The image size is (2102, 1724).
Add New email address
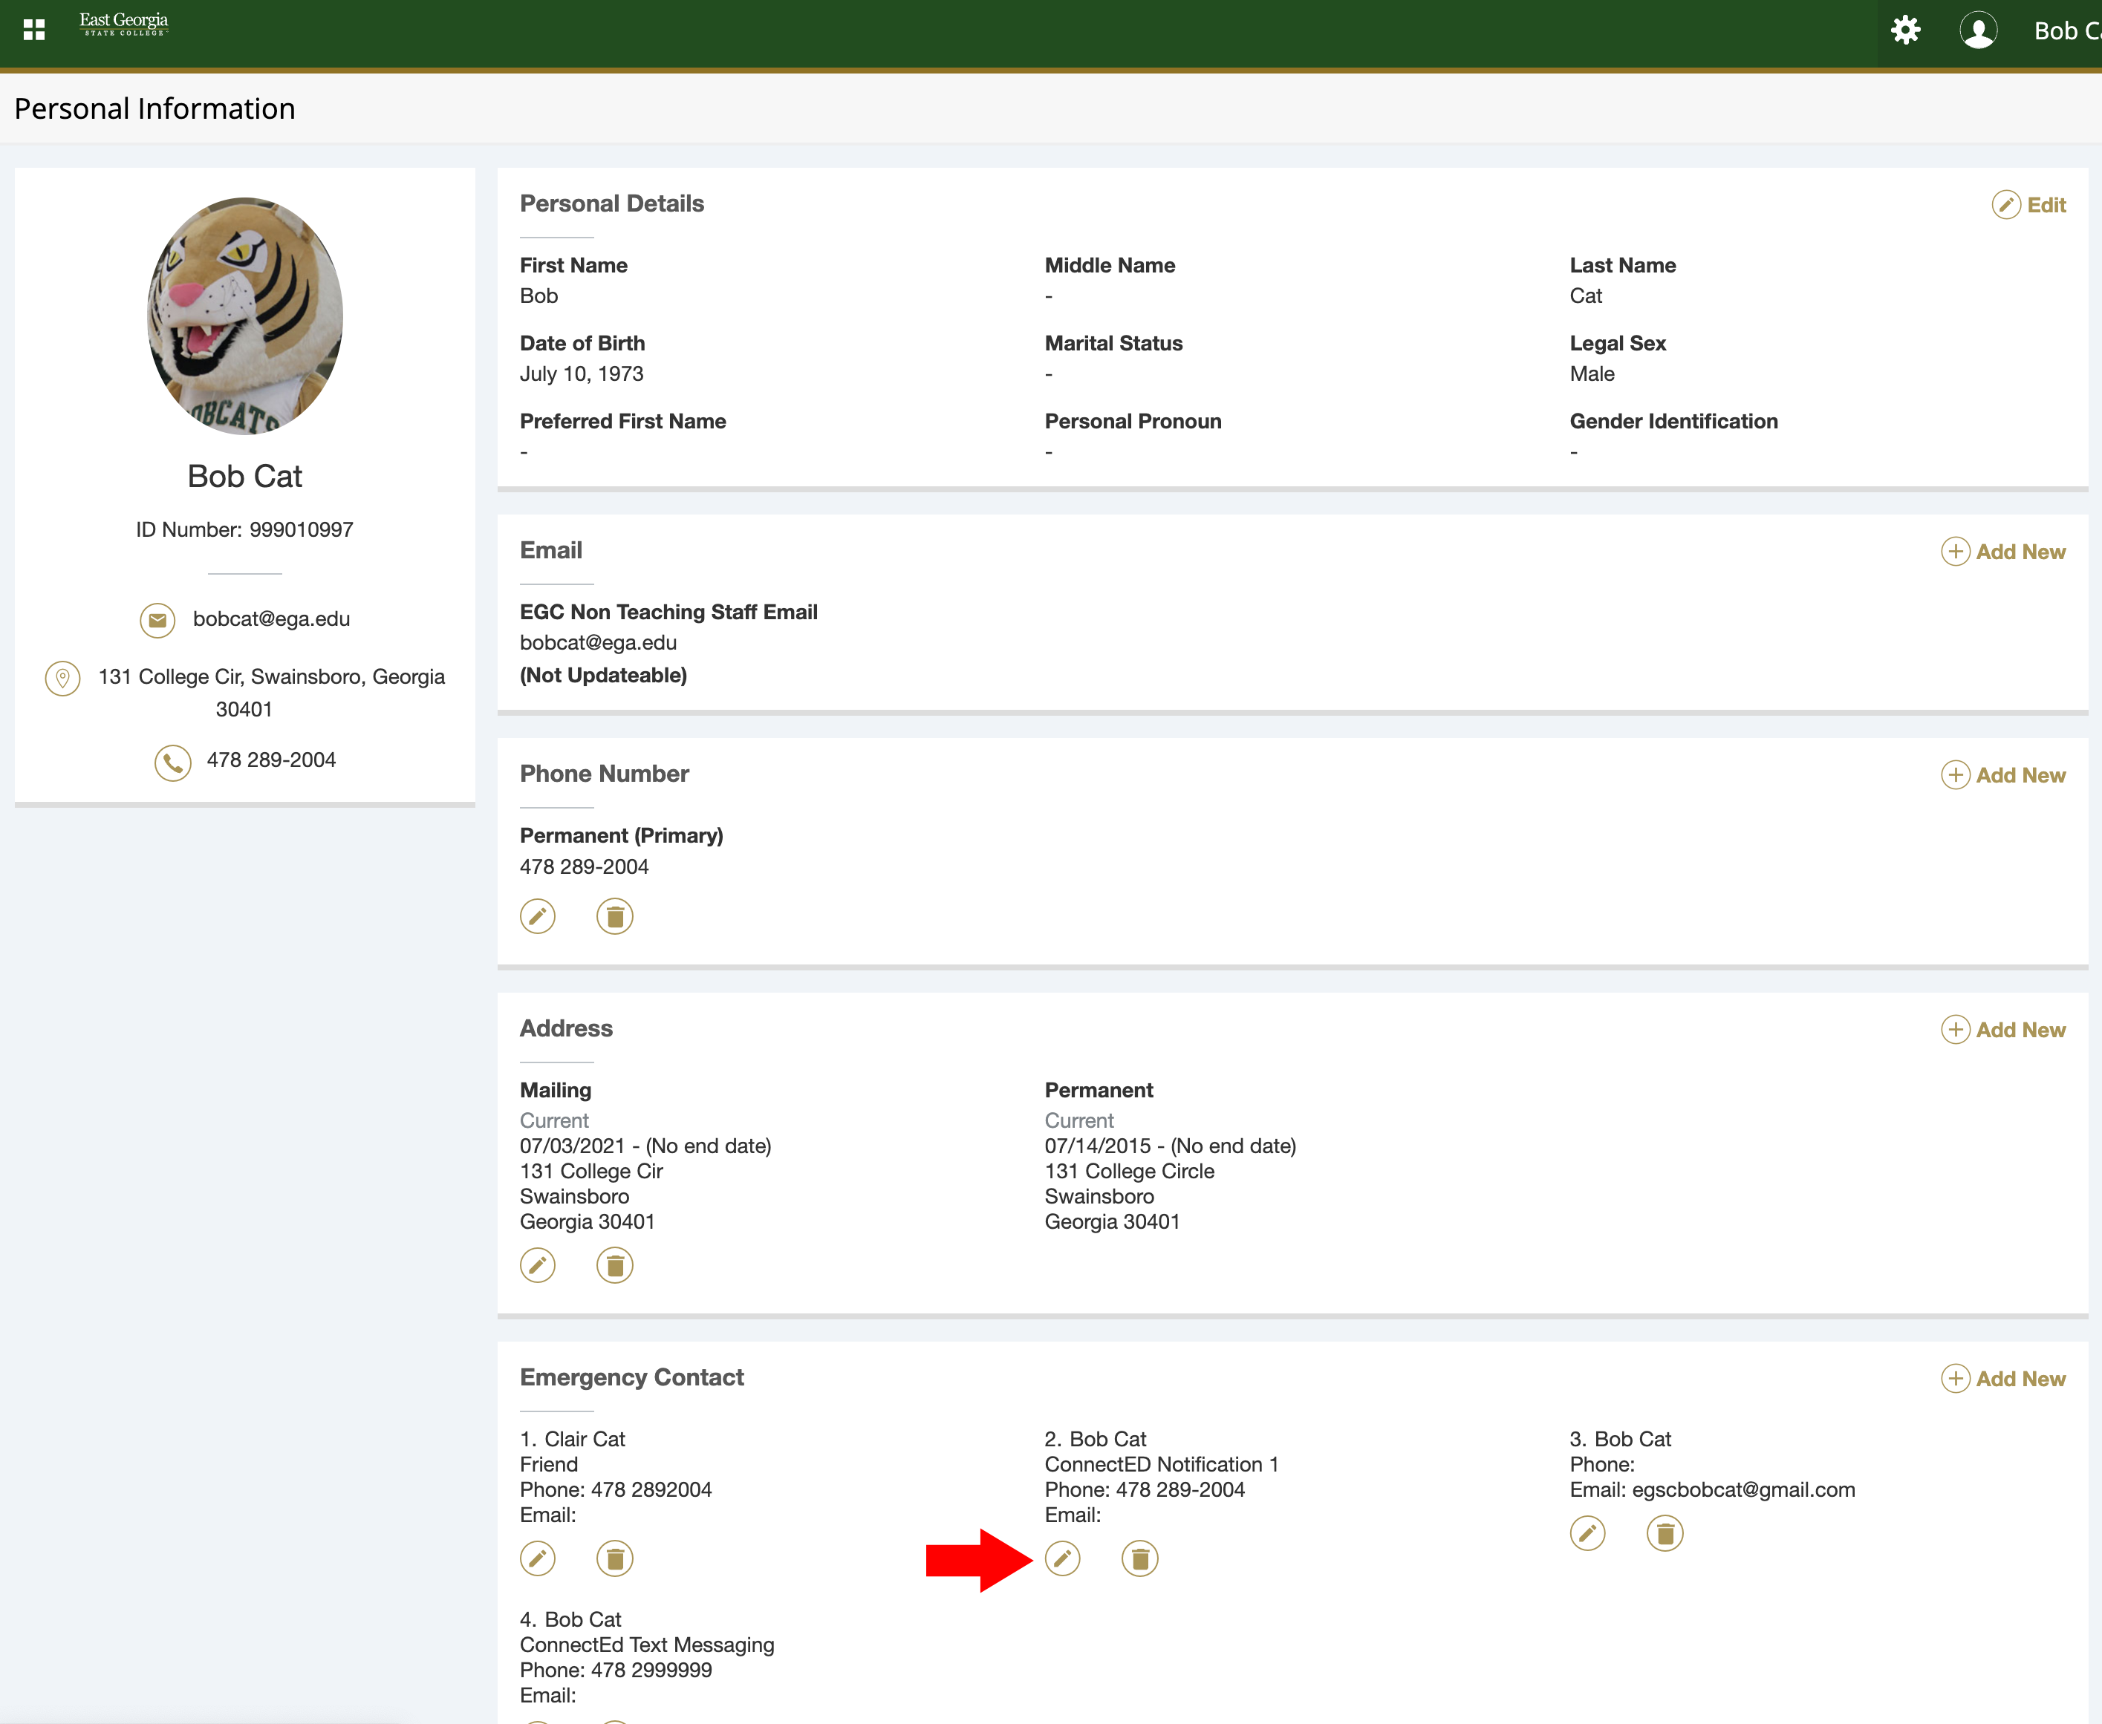tap(2002, 551)
